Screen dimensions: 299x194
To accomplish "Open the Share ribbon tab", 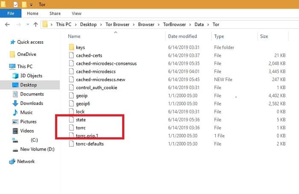I will 55,13.
